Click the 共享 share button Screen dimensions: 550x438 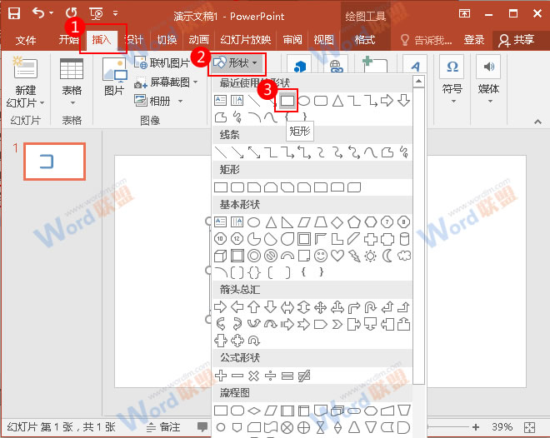[517, 40]
